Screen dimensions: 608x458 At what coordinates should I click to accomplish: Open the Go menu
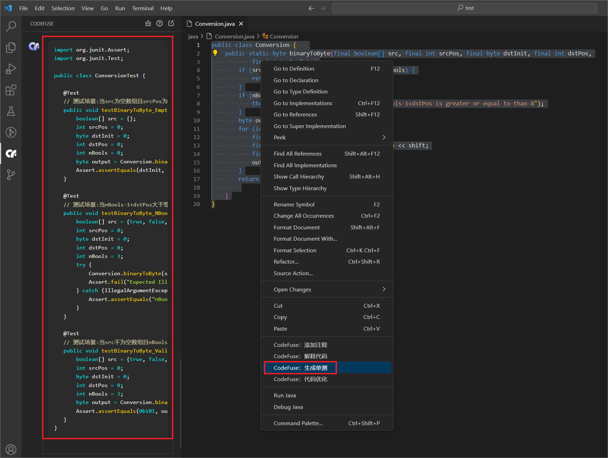point(104,8)
